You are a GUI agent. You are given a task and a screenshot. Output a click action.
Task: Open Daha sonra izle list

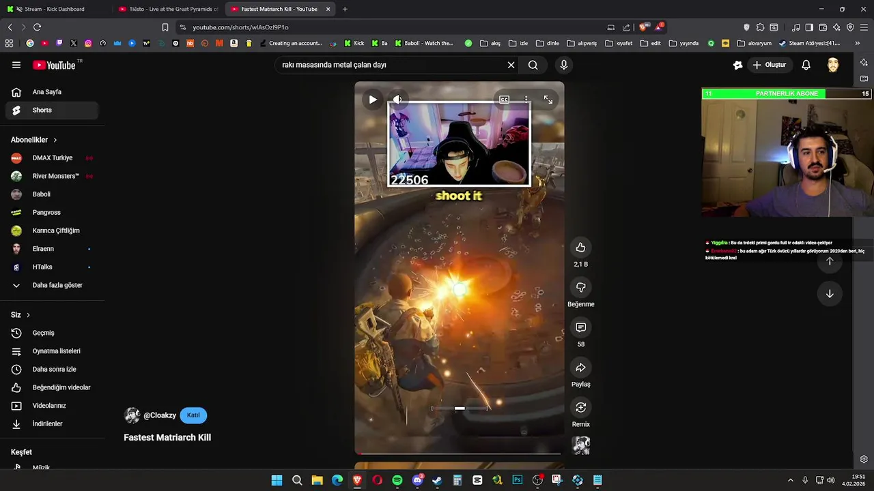pyautogui.click(x=52, y=370)
